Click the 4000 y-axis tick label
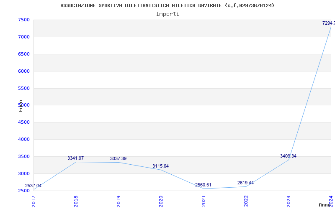The image size is (335, 209). [x=24, y=140]
